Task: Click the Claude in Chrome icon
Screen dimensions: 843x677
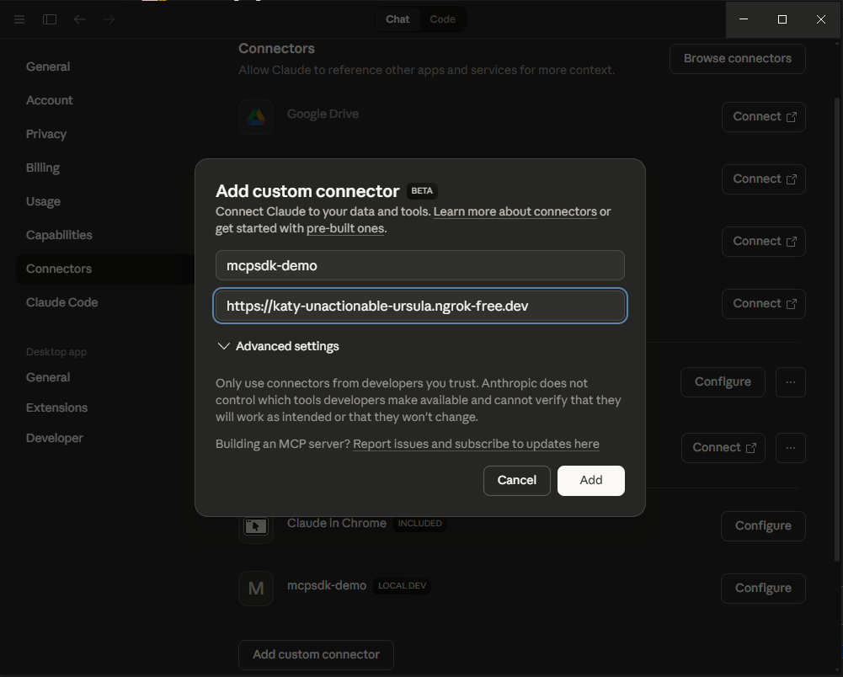Action: click(256, 526)
